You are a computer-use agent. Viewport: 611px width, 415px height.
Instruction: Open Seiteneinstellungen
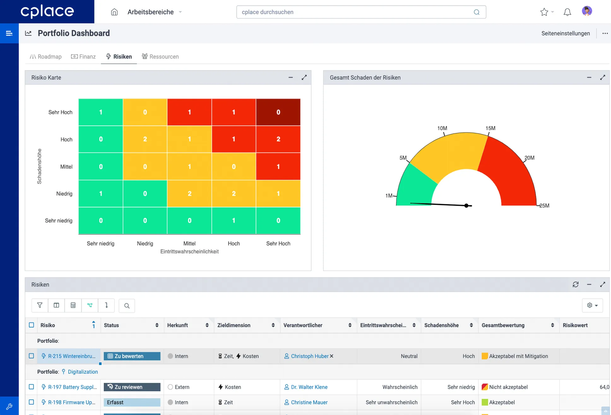click(x=565, y=33)
